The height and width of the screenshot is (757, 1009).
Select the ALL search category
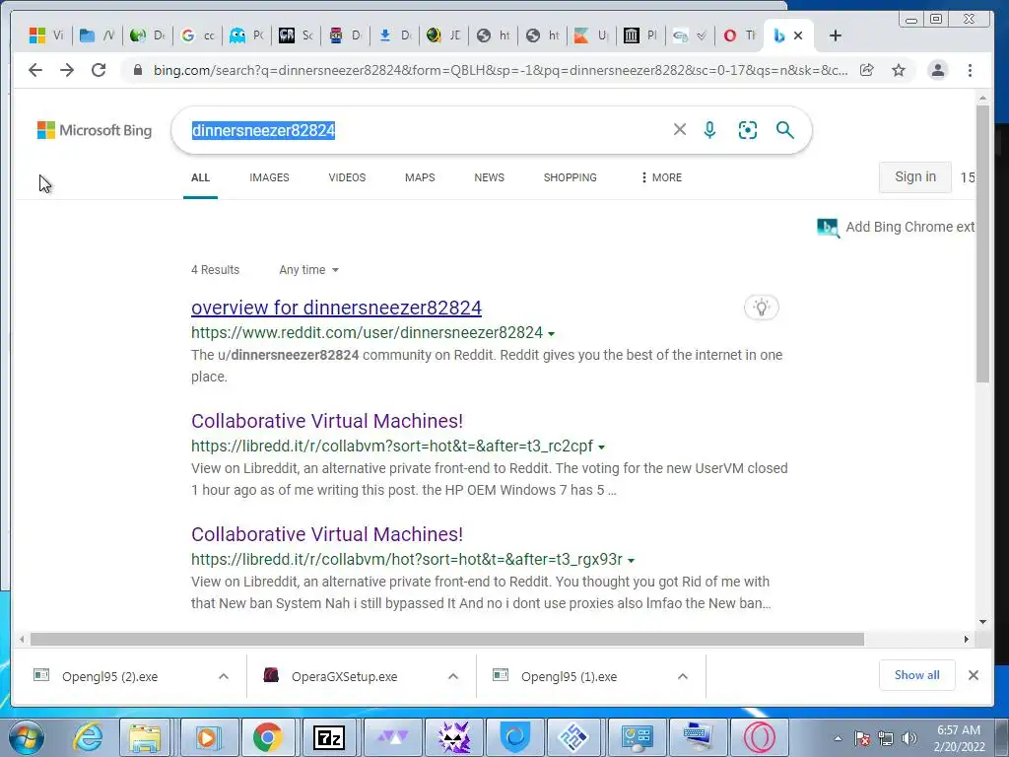coord(200,177)
